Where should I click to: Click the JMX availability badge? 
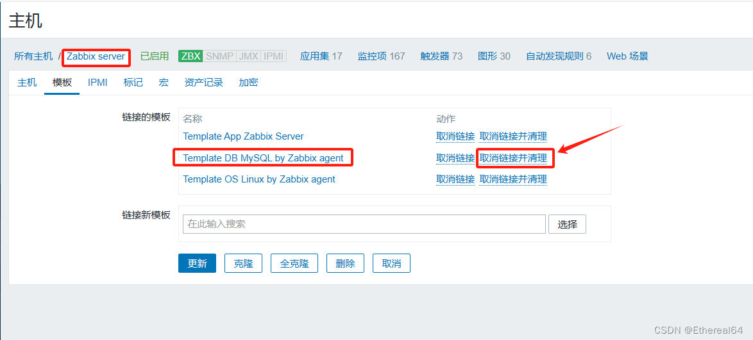(x=248, y=56)
